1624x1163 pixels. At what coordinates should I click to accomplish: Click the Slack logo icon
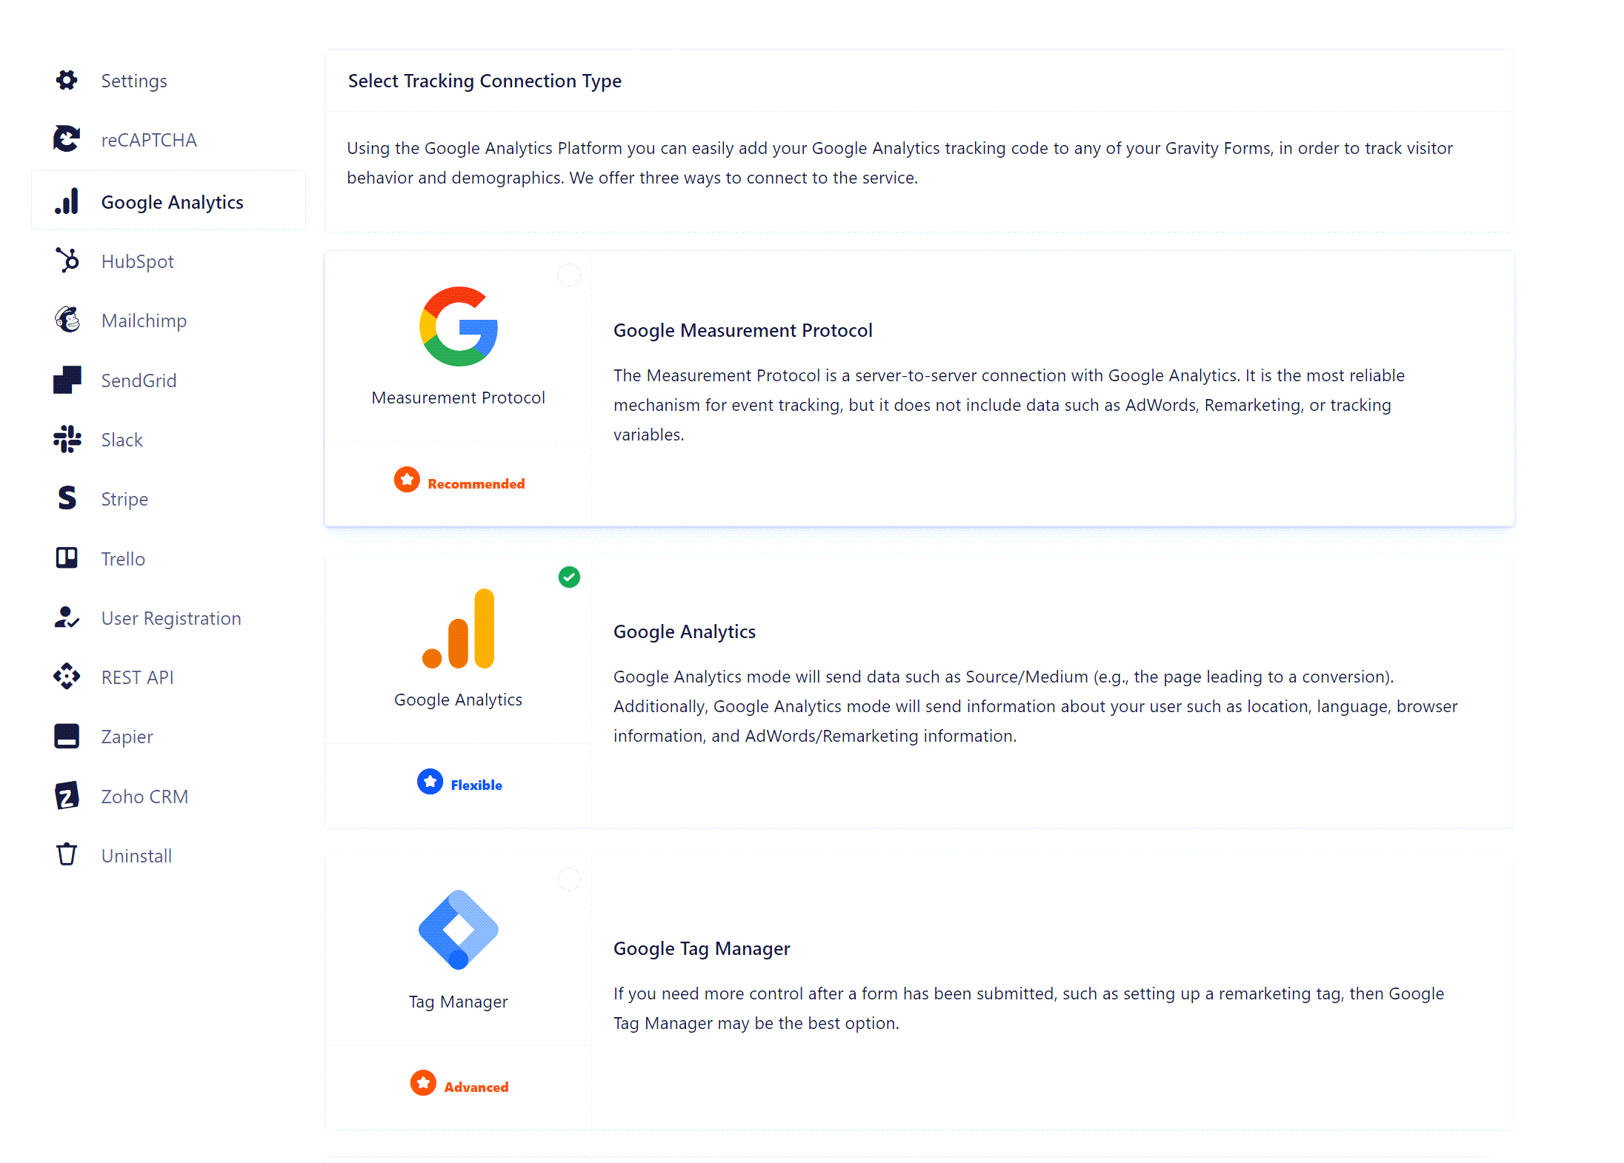(67, 439)
